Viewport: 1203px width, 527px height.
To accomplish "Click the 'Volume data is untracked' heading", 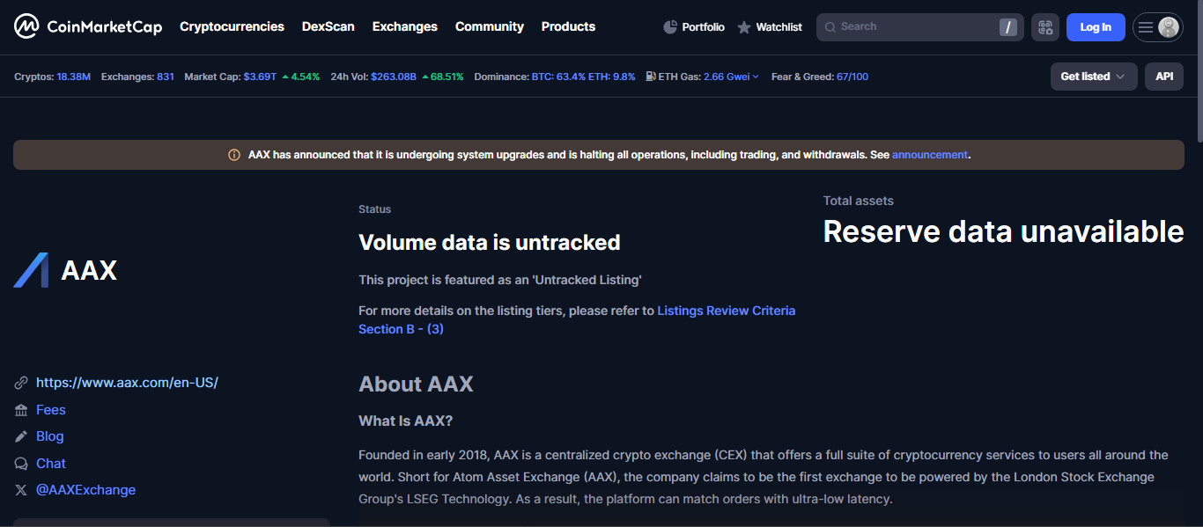I will pos(490,243).
